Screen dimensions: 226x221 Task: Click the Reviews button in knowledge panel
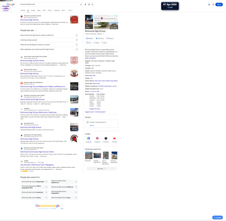pyautogui.click(x=110, y=38)
